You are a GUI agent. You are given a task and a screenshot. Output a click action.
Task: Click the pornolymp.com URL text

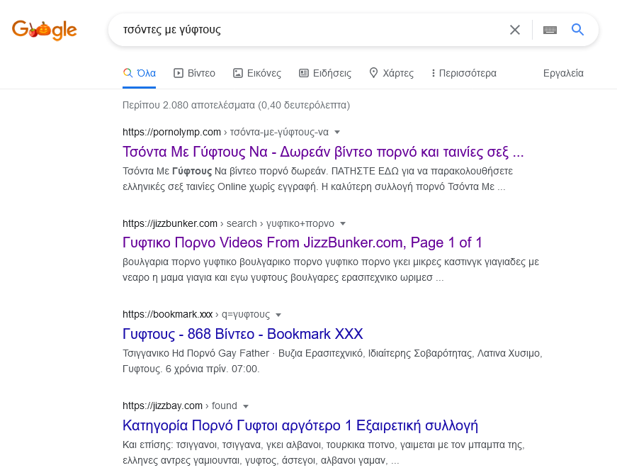(x=171, y=132)
